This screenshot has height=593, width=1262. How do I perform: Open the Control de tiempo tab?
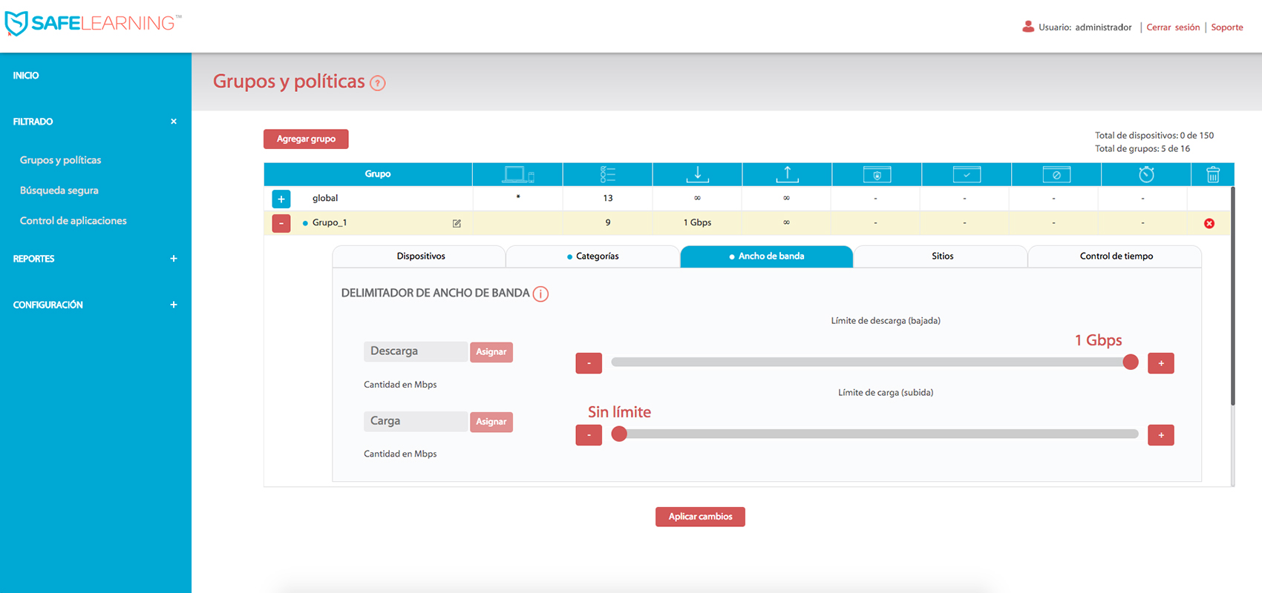[x=1115, y=256]
